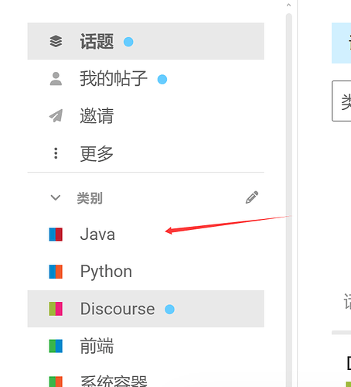Open the 话题 sidebar item
Screen dimensions: 351x387
click(146, 41)
